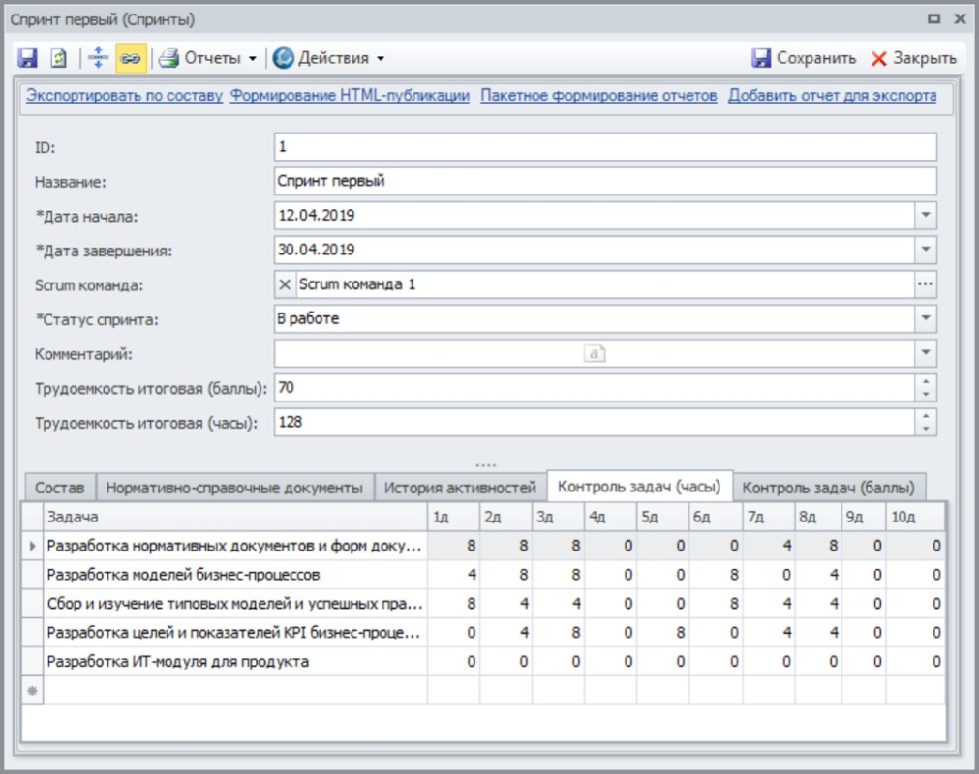Toggle the highlighted chain link icon
The width and height of the screenshot is (979, 774).
(x=131, y=58)
